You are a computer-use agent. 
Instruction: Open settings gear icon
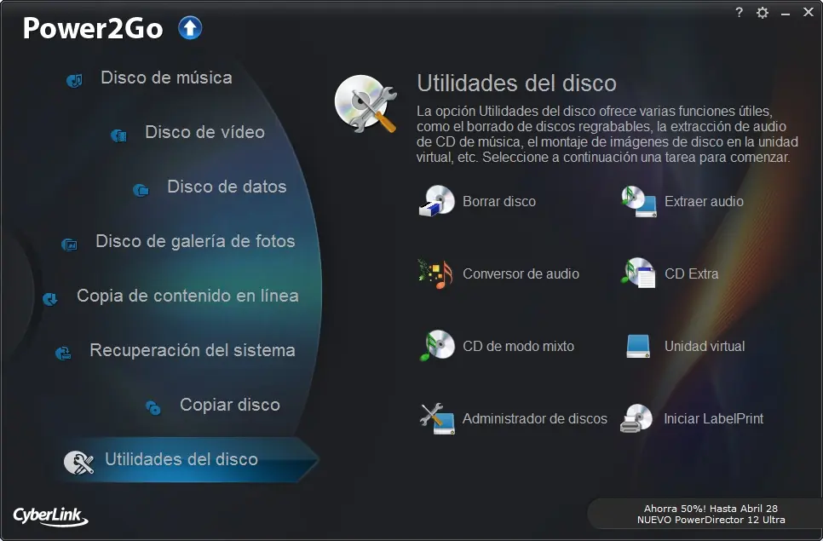[x=763, y=13]
